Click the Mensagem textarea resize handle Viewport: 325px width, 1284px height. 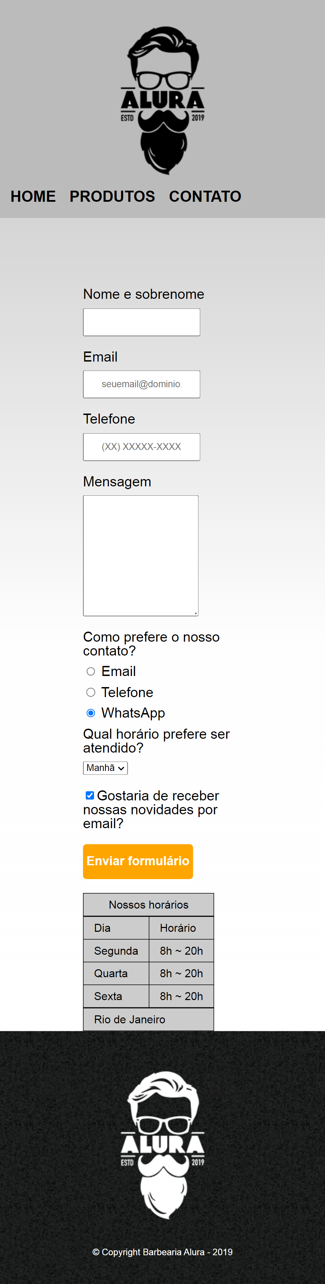pos(195,613)
